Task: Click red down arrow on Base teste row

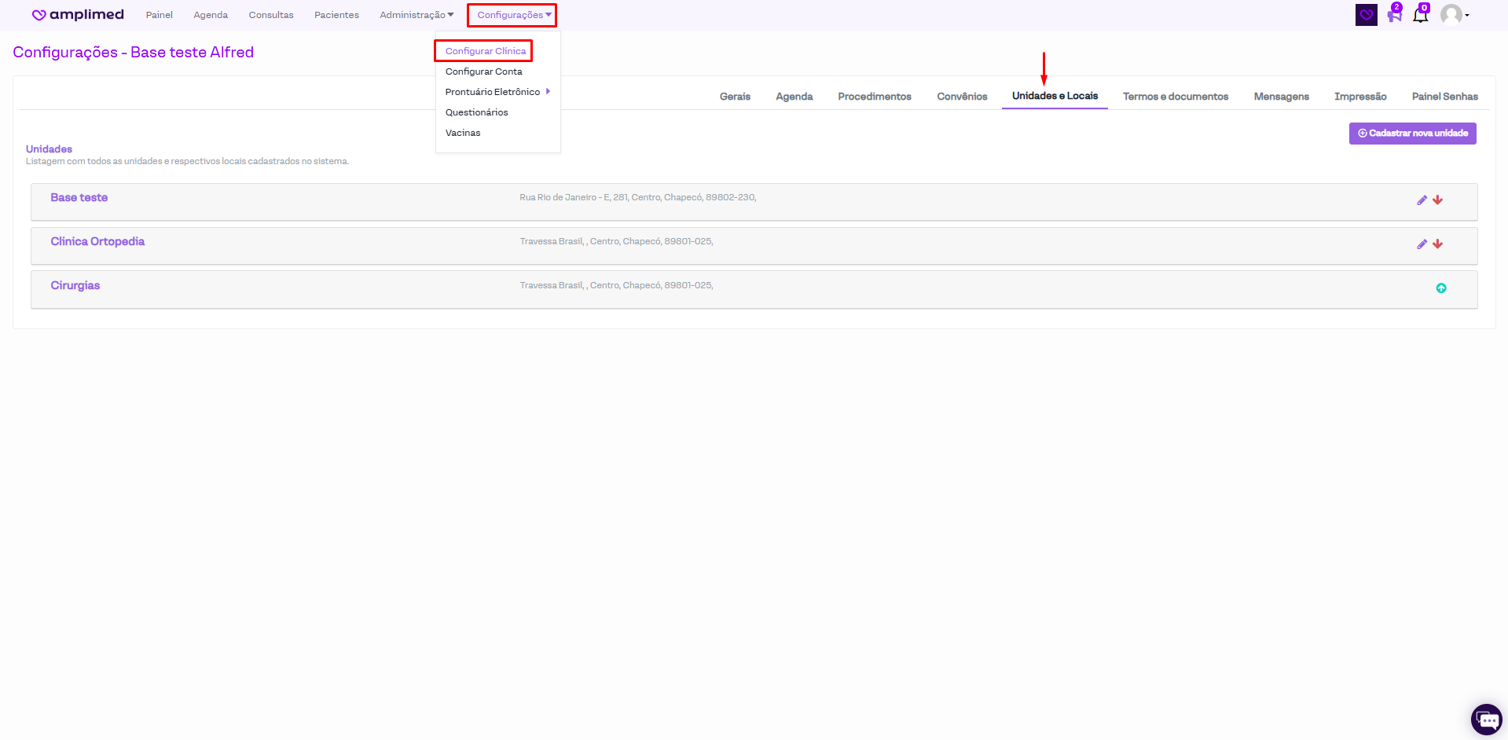Action: click(1437, 200)
